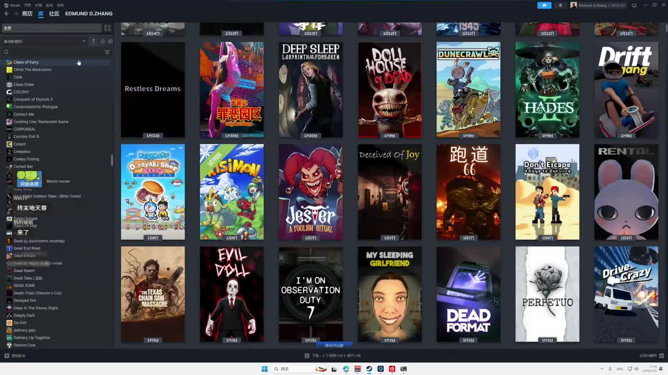Open the Dead Format game cover

coord(468,294)
